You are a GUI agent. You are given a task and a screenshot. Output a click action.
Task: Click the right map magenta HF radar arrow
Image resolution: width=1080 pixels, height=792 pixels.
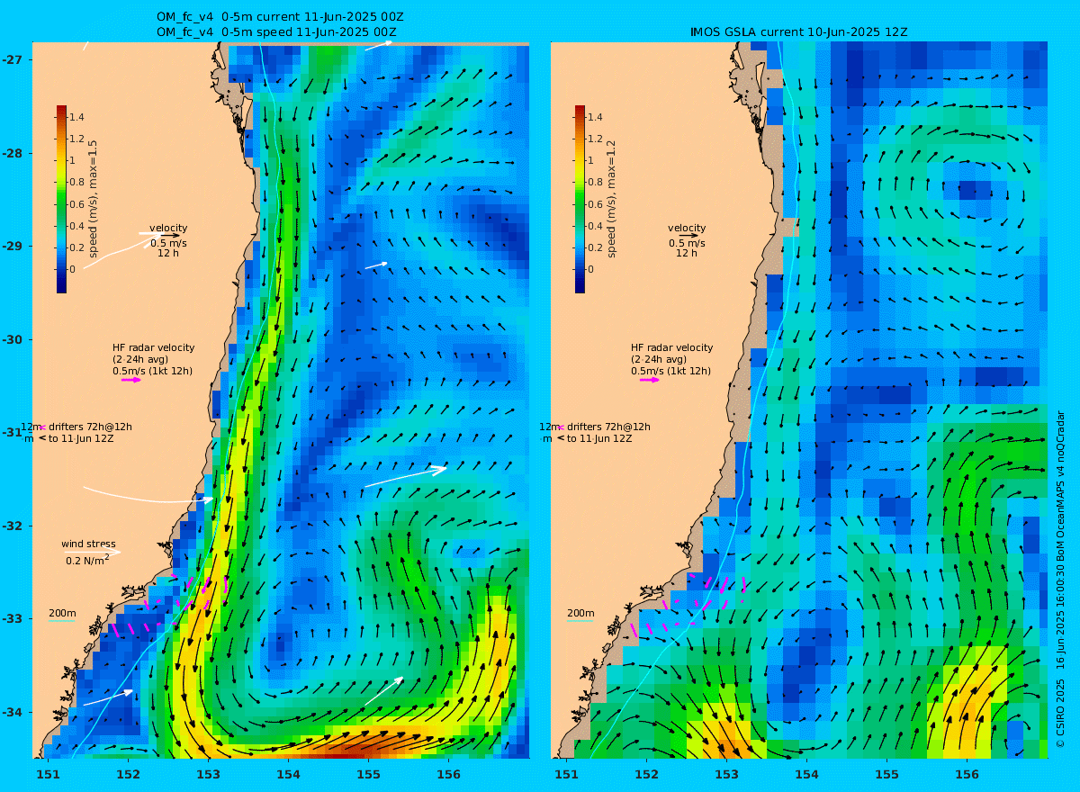(x=650, y=380)
